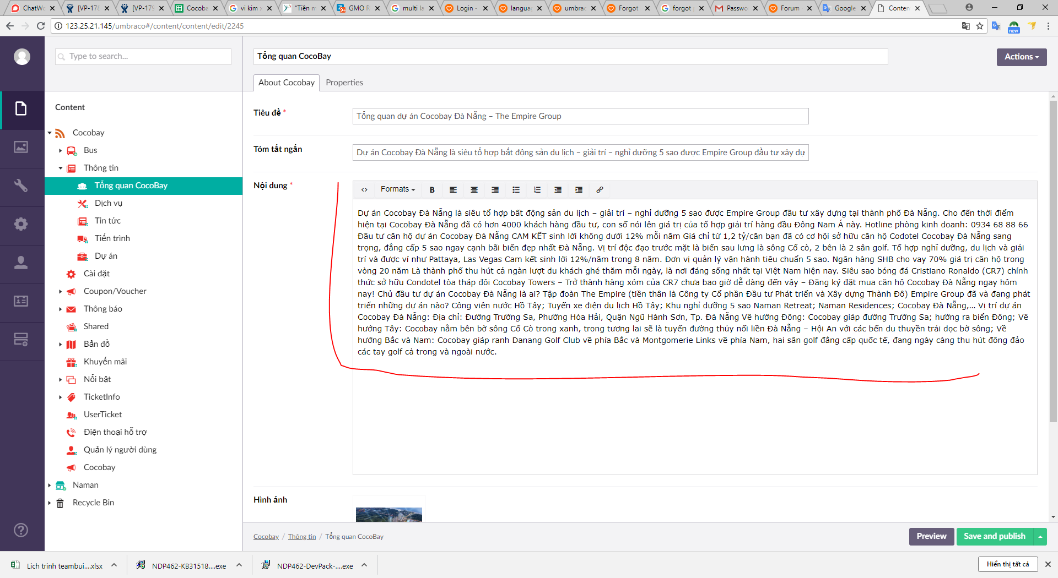Expand the Naman node
The image size is (1058, 578).
click(x=50, y=485)
